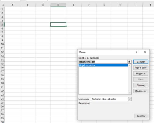This screenshot has height=123, width=154.
Task: Delete macro using Eliminar button
Action: [141, 85]
